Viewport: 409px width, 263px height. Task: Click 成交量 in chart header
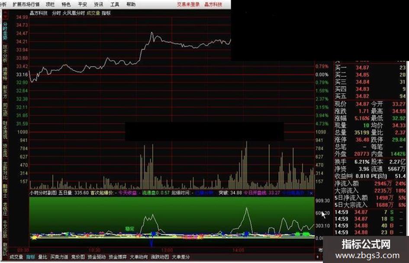[x=93, y=13]
